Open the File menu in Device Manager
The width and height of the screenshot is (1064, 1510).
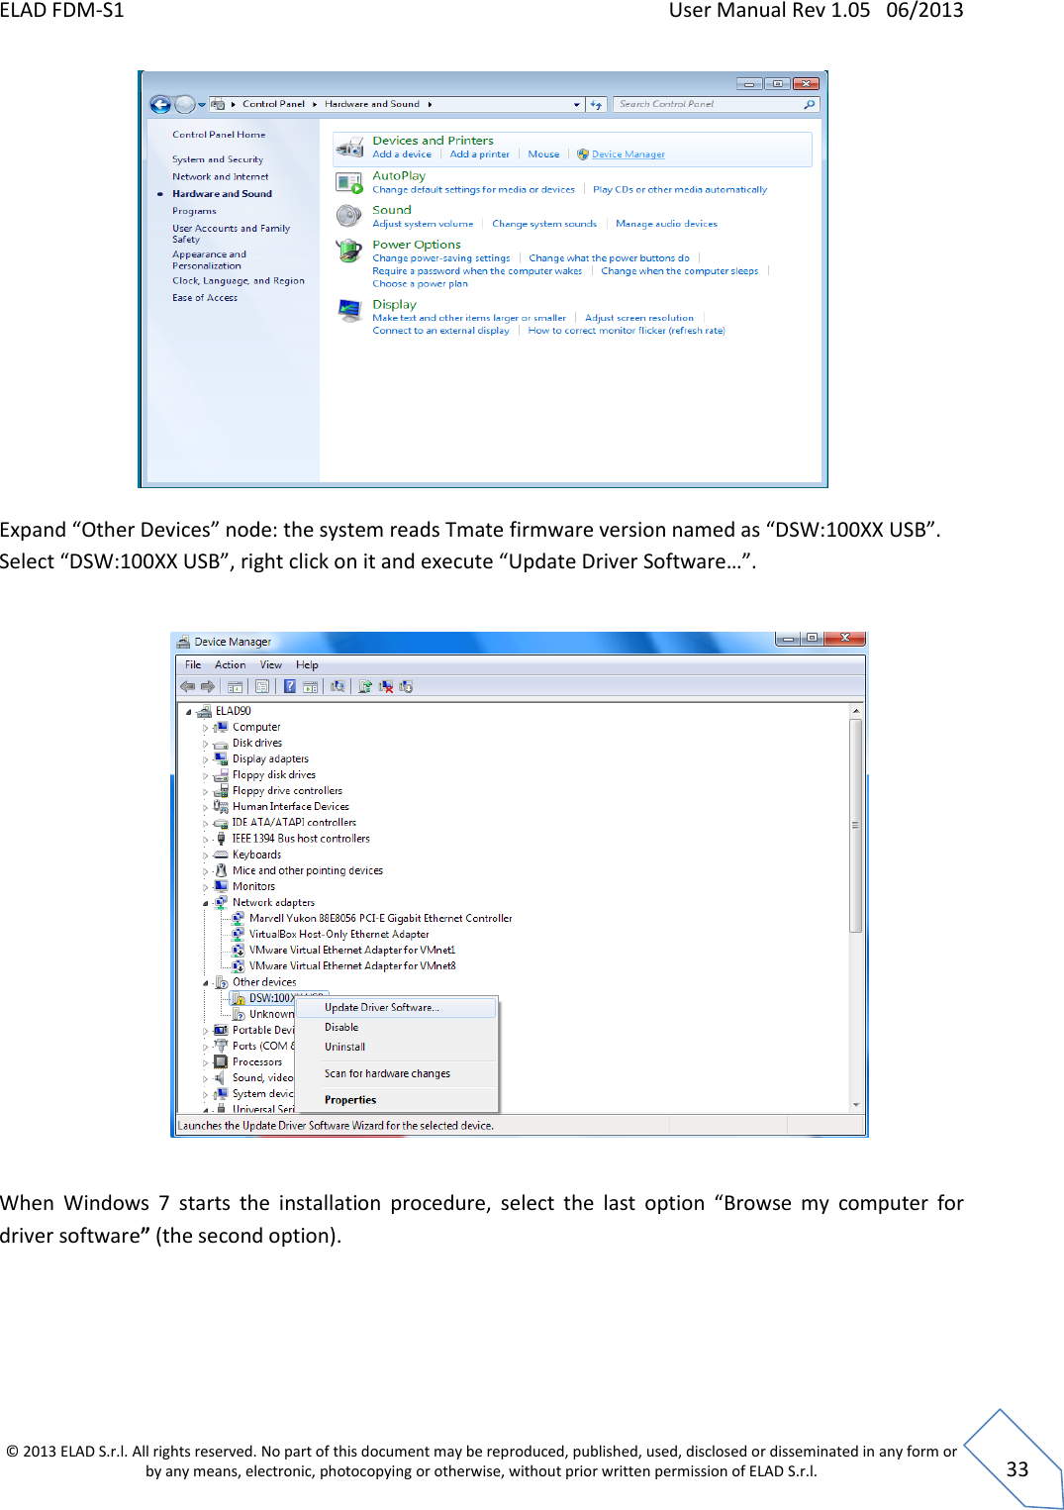[193, 665]
